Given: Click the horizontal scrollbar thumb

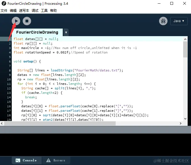Looking at the screenshot, I should coord(60,123).
